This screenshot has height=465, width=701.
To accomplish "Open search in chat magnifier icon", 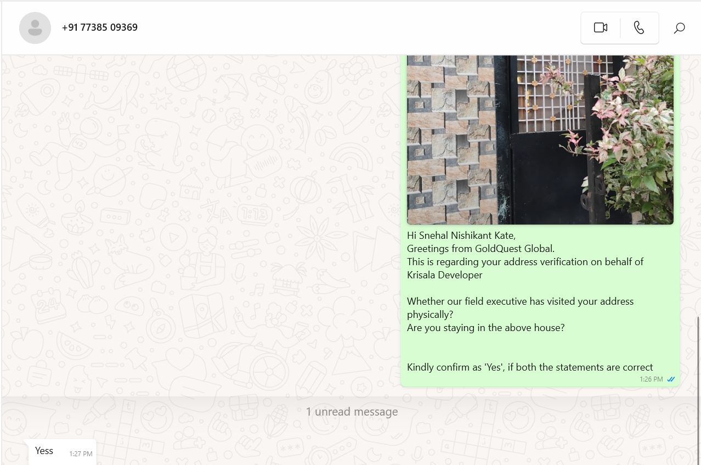I will coord(679,28).
